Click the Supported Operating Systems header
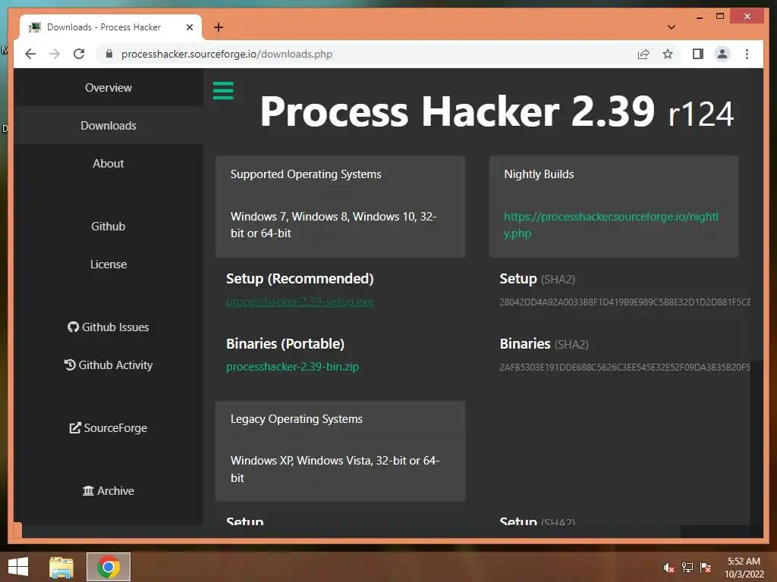The width and height of the screenshot is (777, 582). [x=306, y=174]
